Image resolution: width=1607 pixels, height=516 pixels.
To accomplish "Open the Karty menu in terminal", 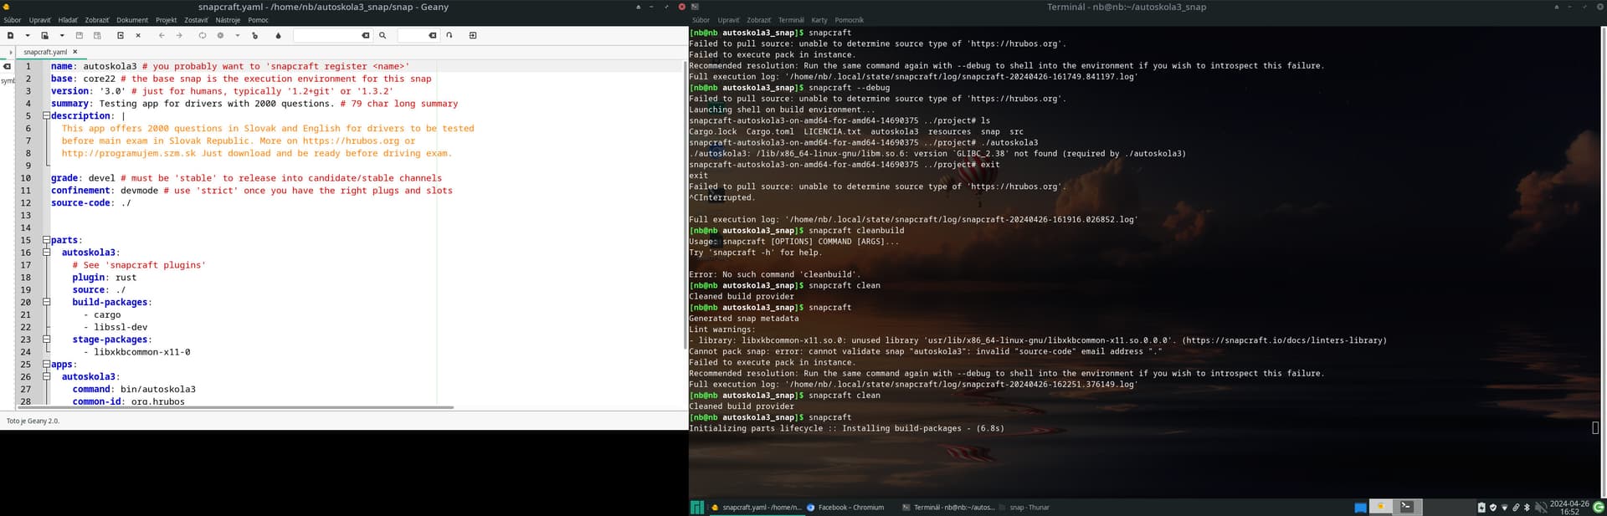I will pyautogui.click(x=819, y=20).
